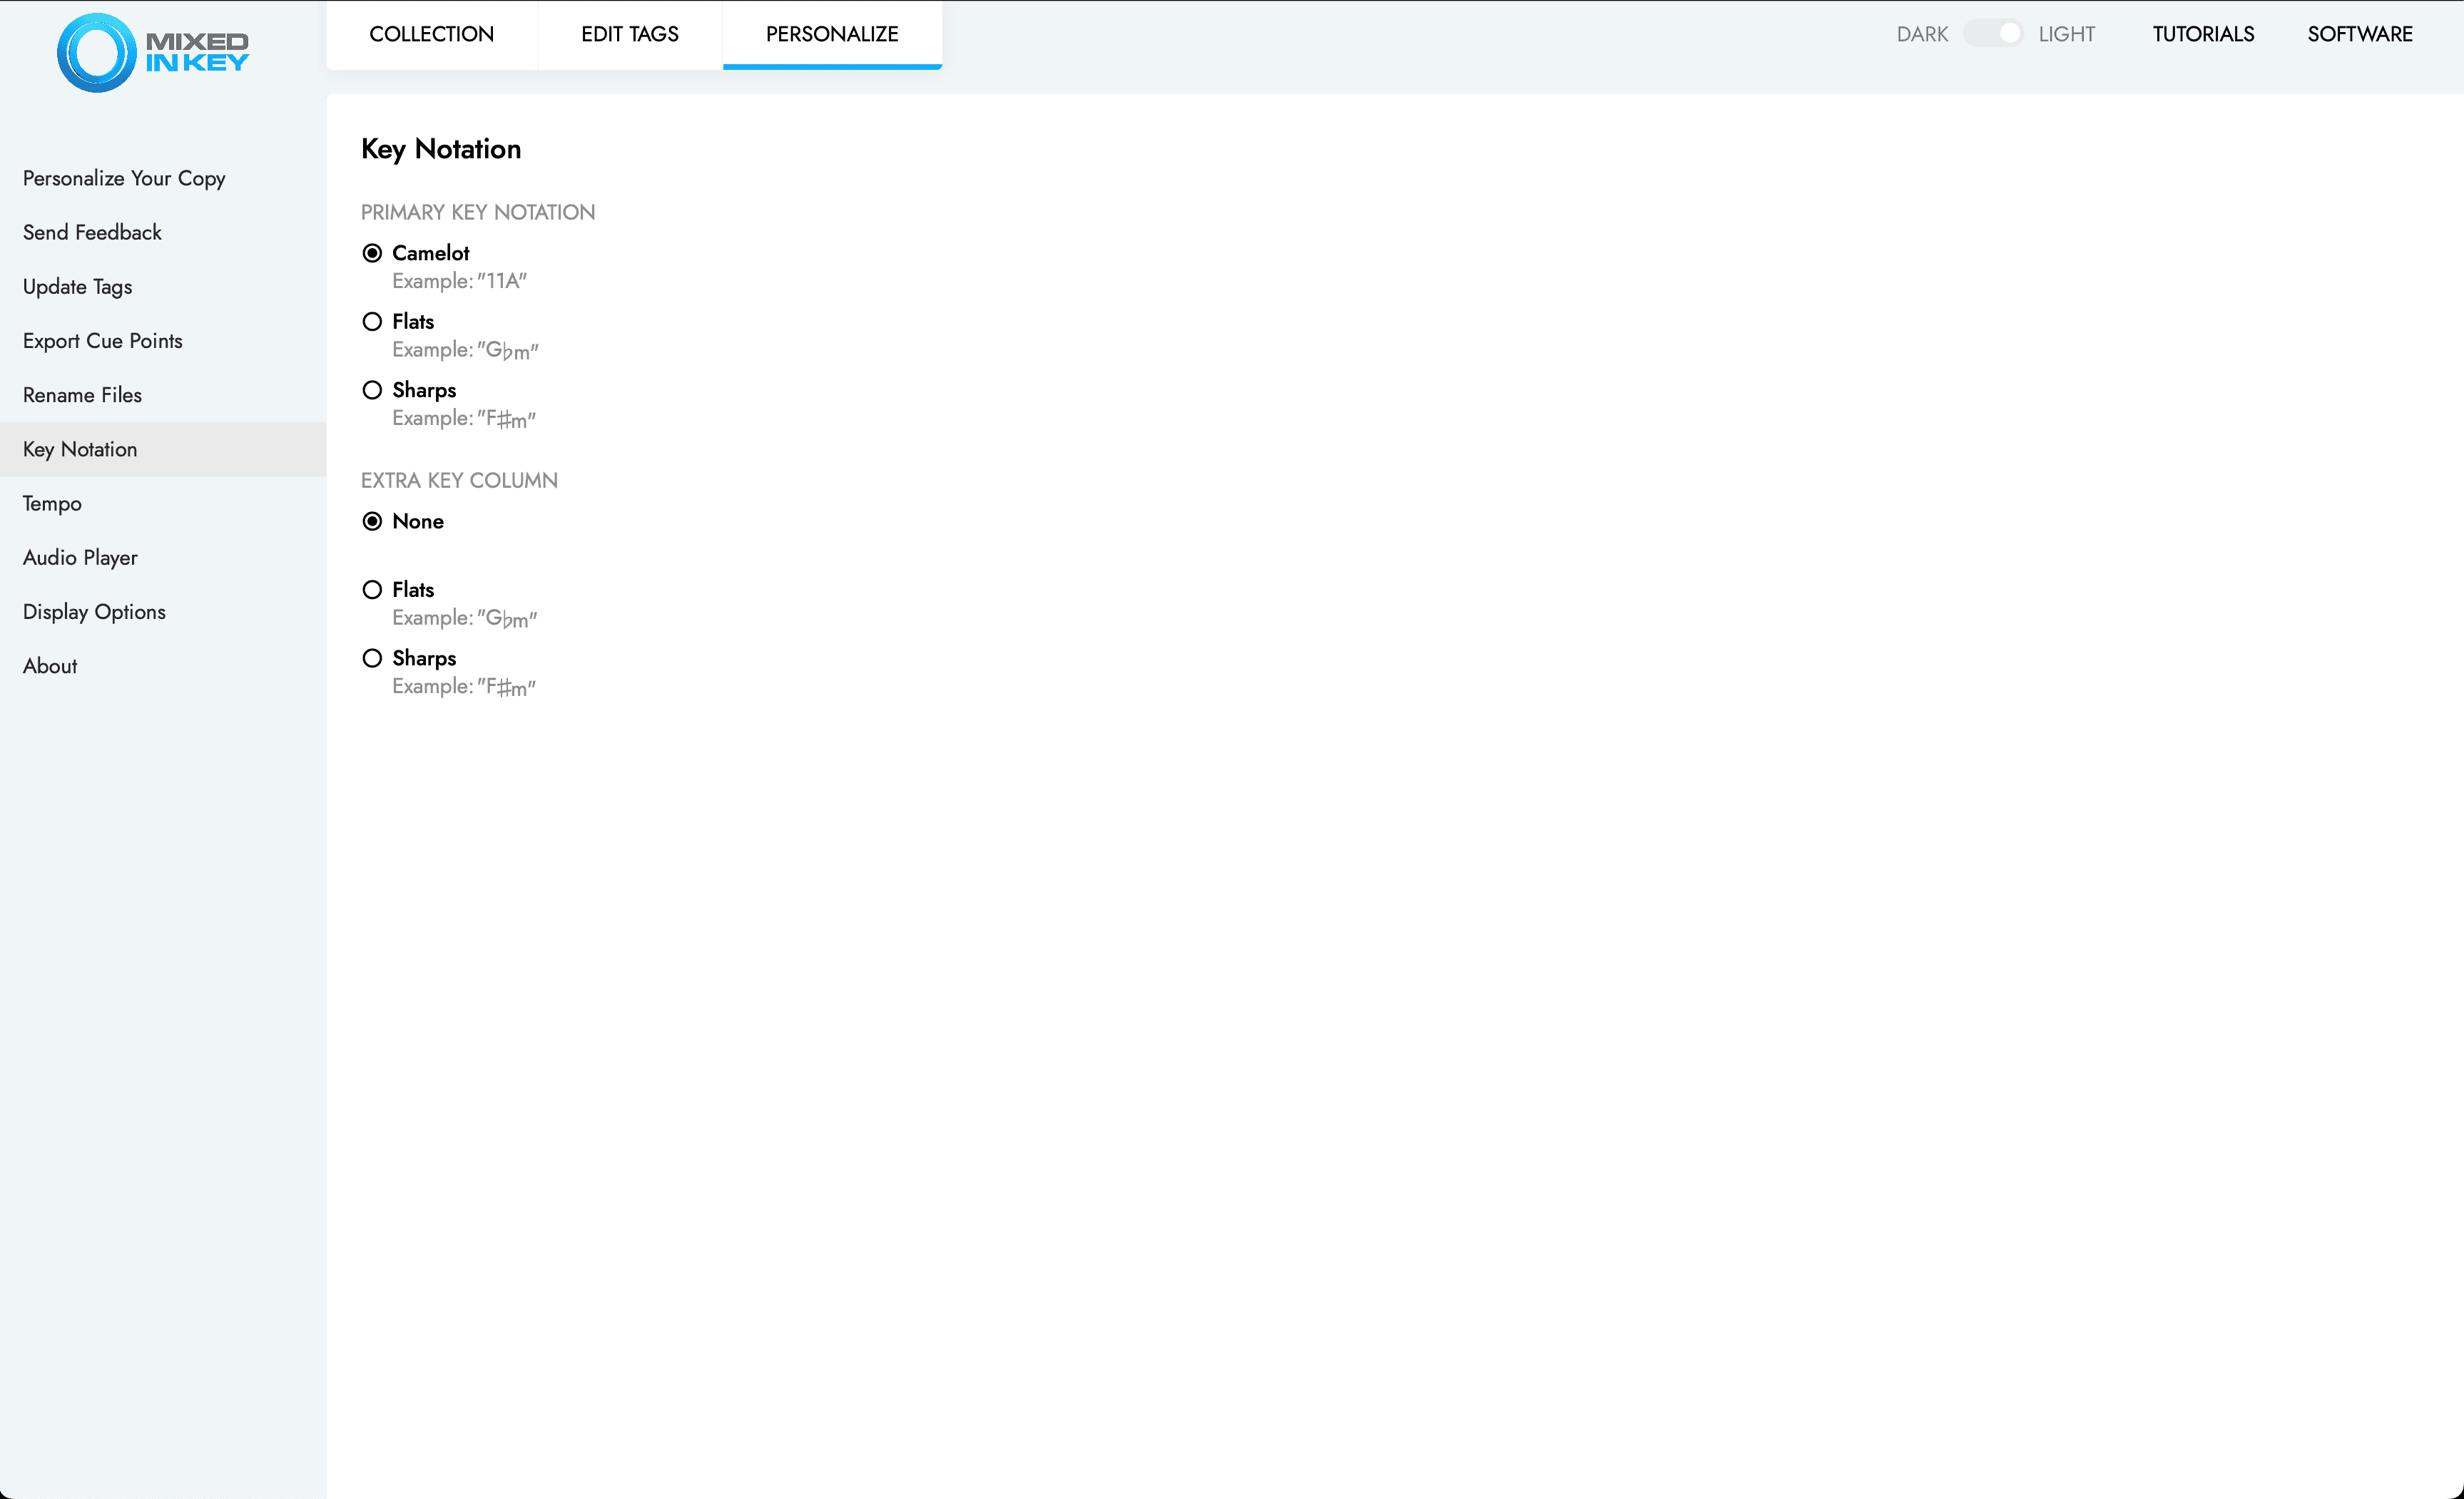The image size is (2464, 1499).
Task: Choose Flats for primary key notation
Action: pos(372,321)
